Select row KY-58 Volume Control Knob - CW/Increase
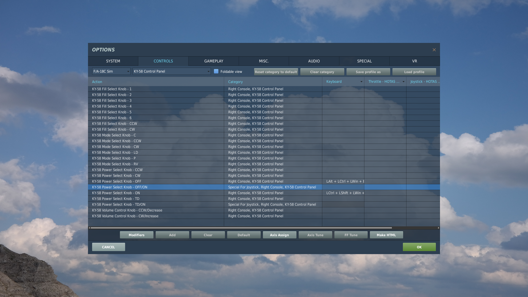The width and height of the screenshot is (528, 297). pyautogui.click(x=264, y=216)
